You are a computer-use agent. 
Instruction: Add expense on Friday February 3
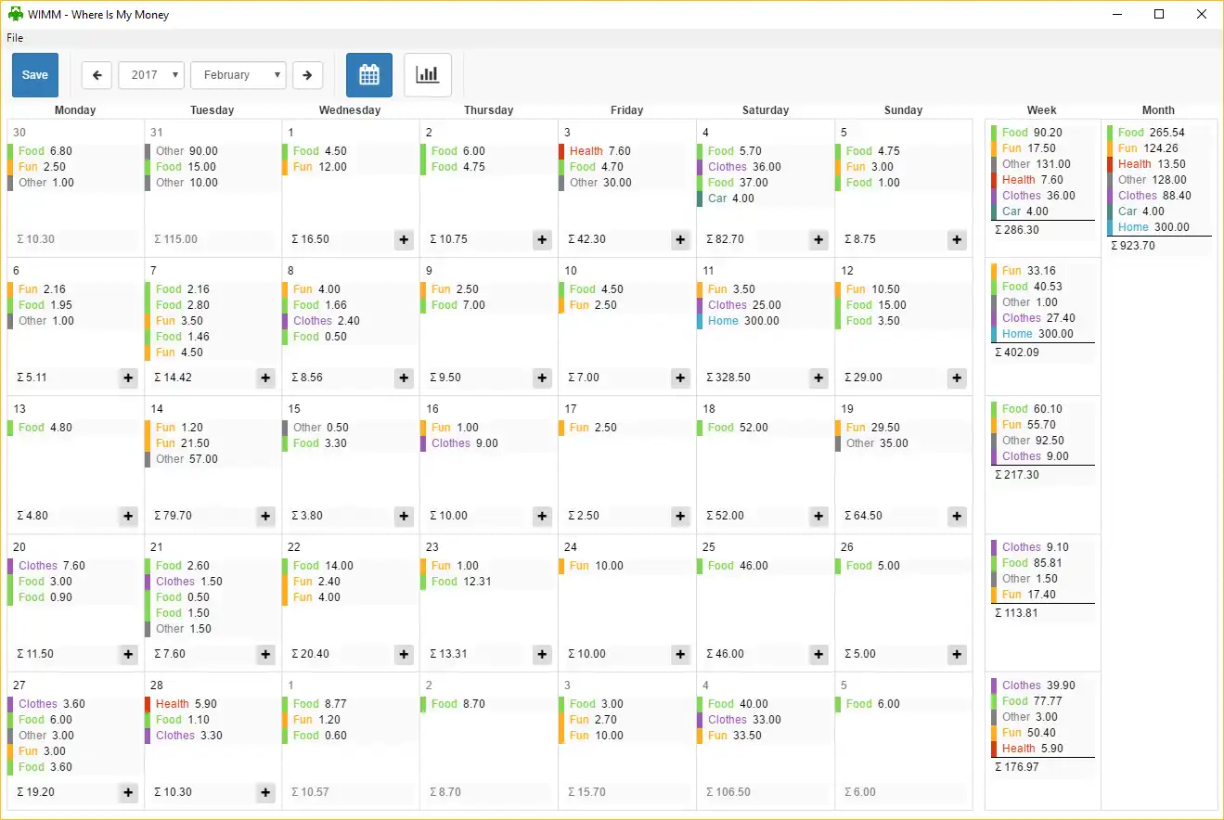[x=680, y=239]
